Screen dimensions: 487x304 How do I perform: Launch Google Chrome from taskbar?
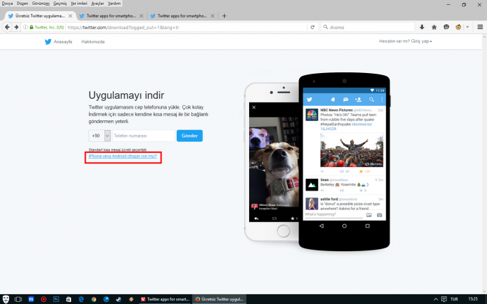coord(93,299)
